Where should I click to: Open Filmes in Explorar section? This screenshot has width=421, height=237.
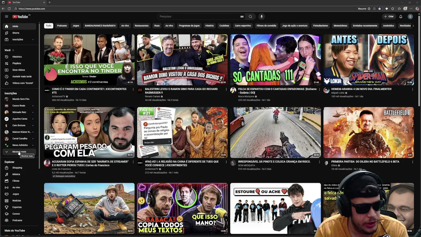19,181
